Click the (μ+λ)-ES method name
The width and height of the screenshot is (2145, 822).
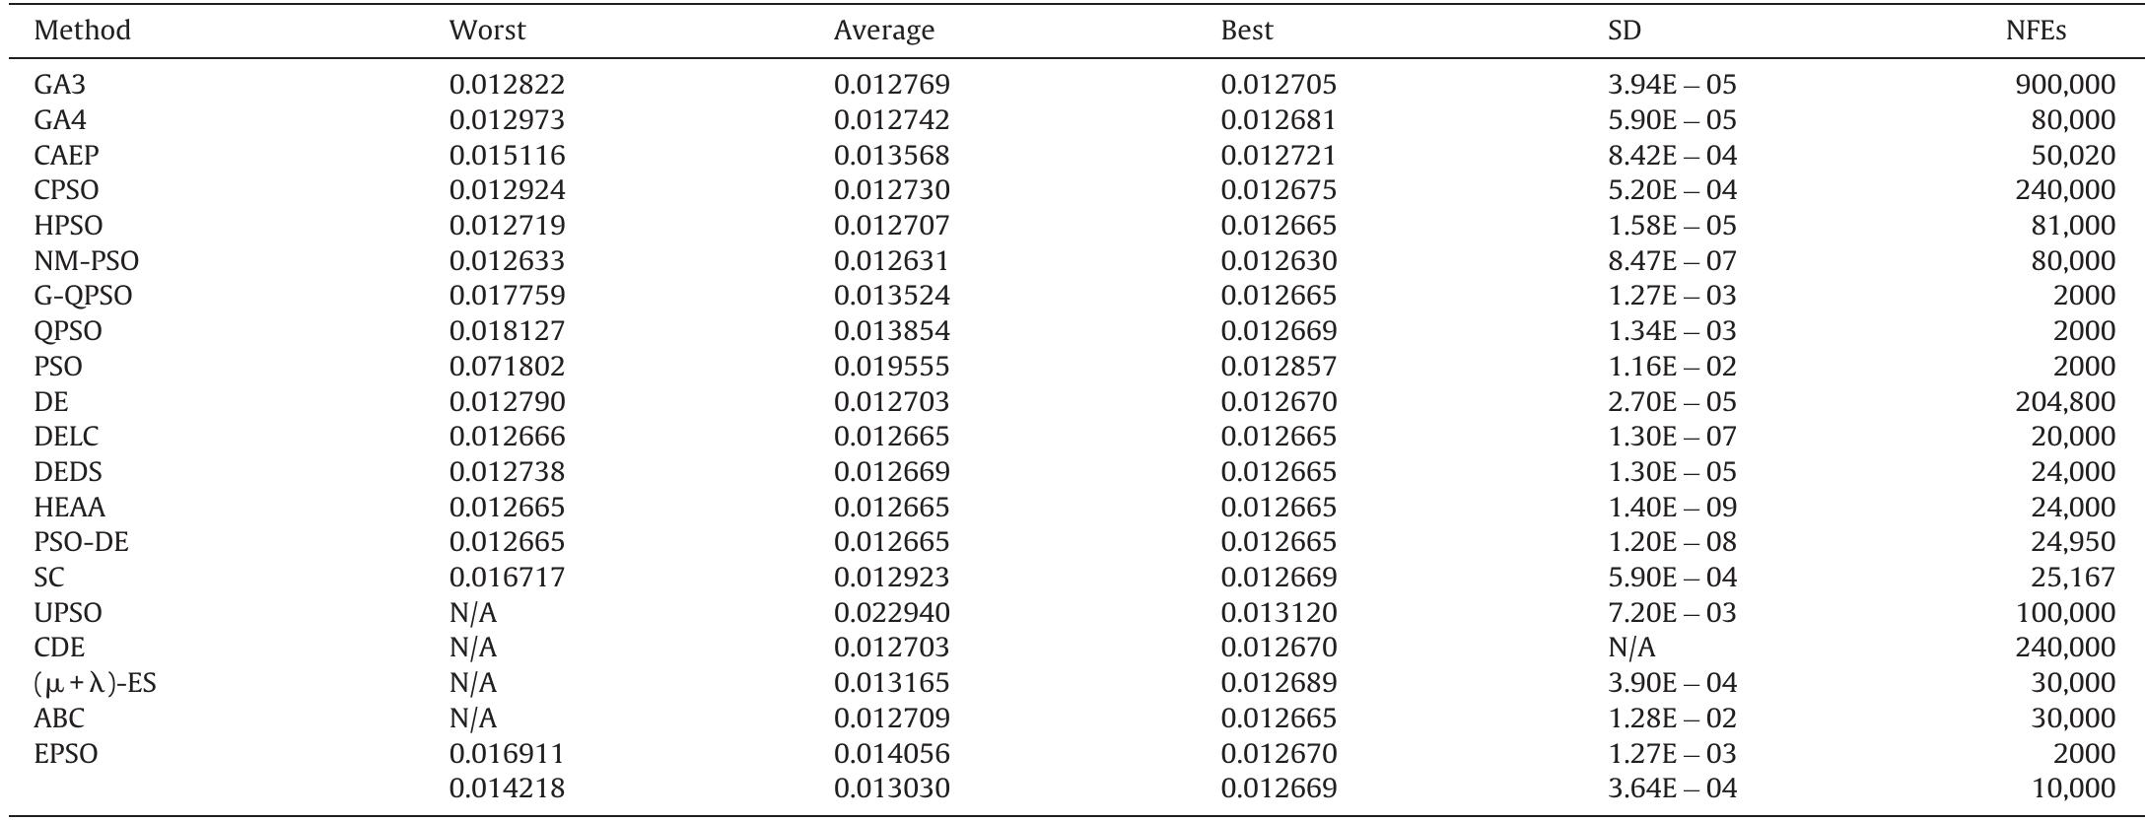[95, 683]
